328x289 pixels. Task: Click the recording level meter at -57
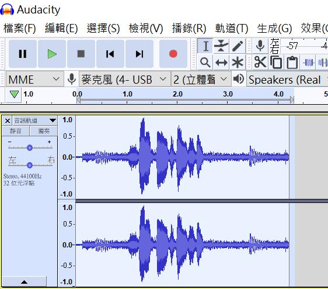292,46
